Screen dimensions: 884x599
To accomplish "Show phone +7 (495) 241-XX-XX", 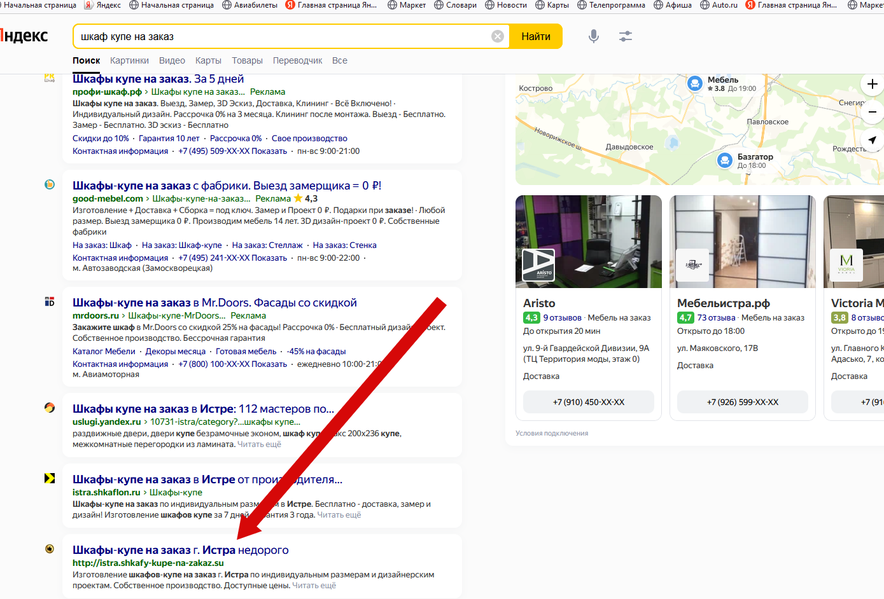I will point(233,258).
